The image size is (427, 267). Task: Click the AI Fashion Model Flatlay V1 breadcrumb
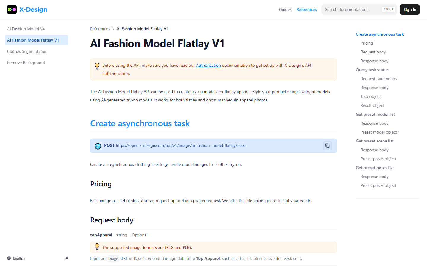click(142, 29)
